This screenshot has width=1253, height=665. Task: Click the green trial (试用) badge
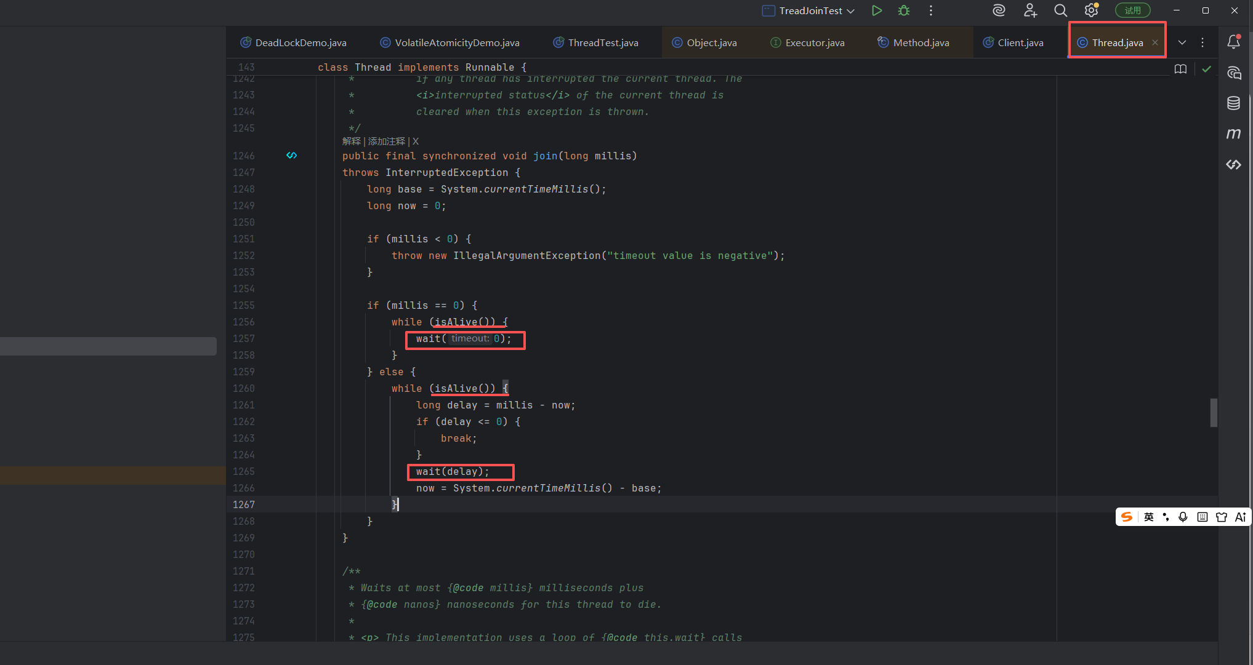(1133, 10)
